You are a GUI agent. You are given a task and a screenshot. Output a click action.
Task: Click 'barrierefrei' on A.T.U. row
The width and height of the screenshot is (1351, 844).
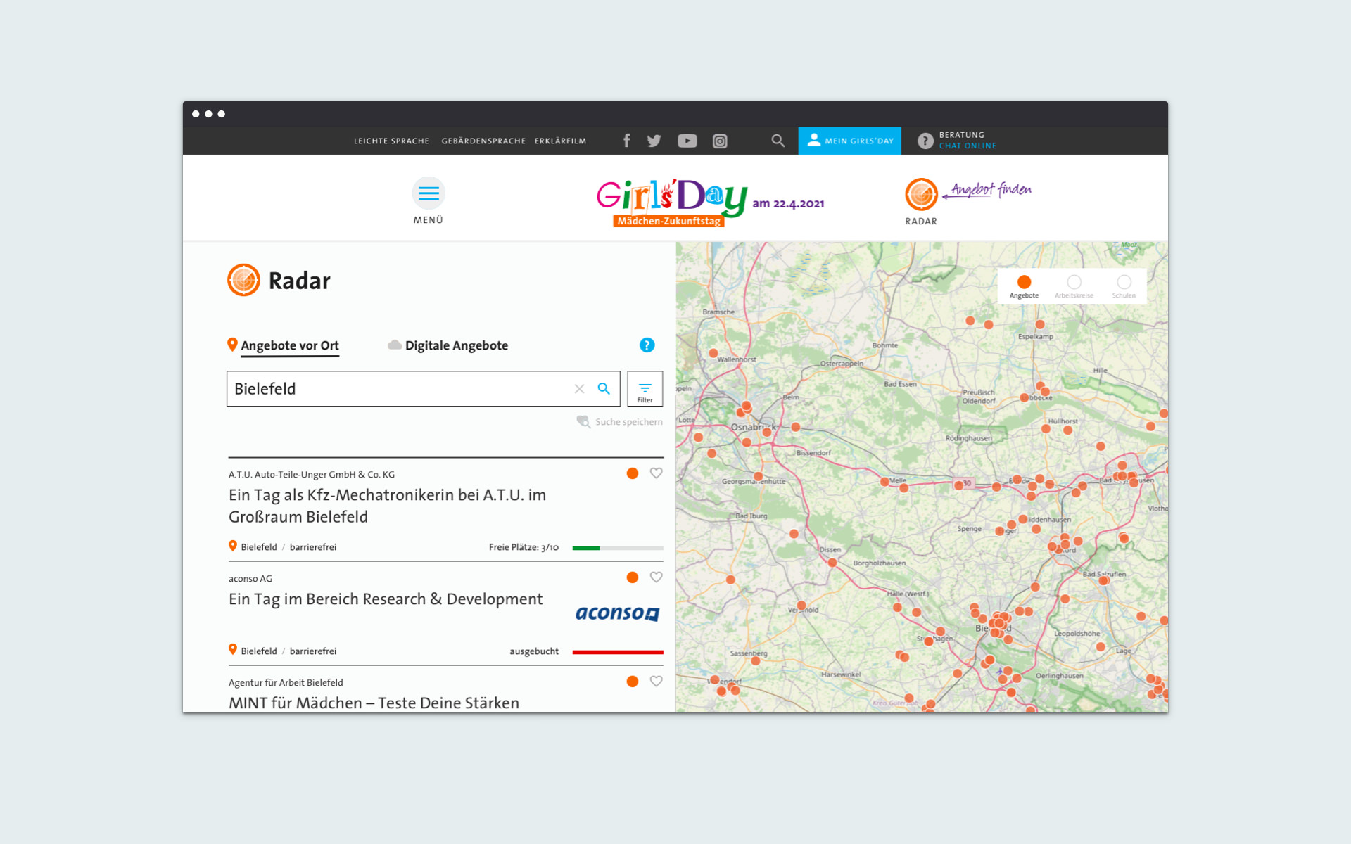coord(313,547)
